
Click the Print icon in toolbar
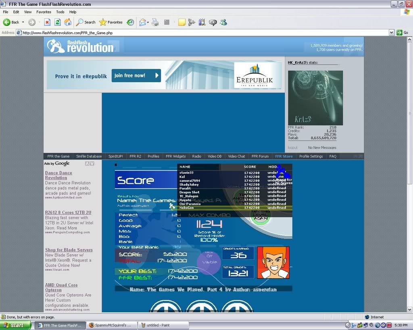[155, 22]
